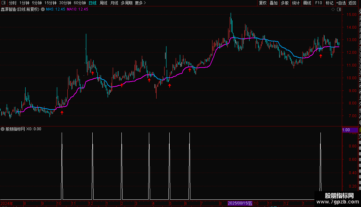Toggle the left sidebar panel icon
This screenshot has height=207, width=361.
click(x=4, y=3)
